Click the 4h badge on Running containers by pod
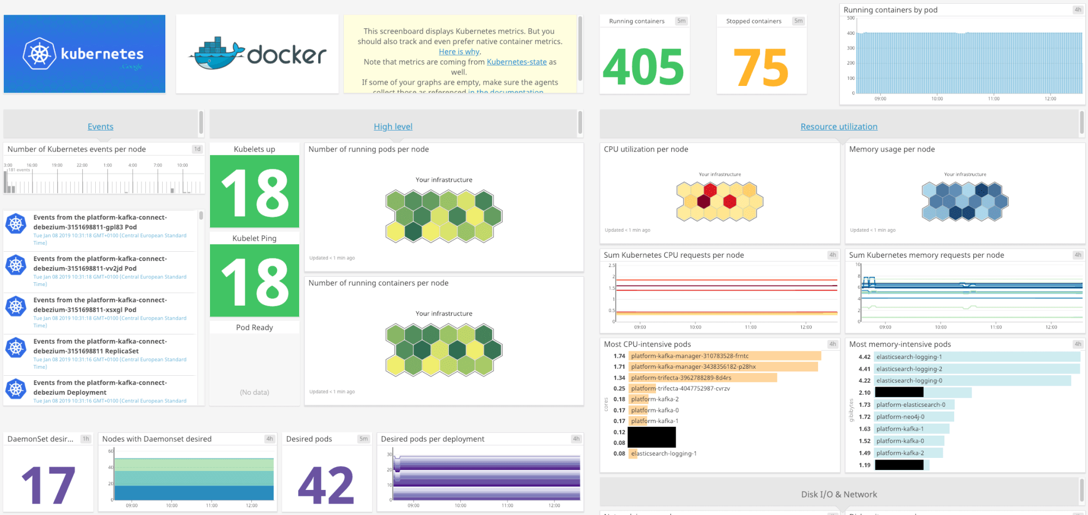1088x515 pixels. (1078, 10)
